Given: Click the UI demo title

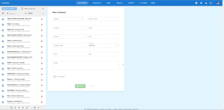Looking at the screenshot, I should [5, 3].
